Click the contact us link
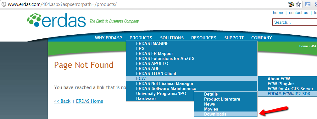The image size is (317, 119). 298,12
